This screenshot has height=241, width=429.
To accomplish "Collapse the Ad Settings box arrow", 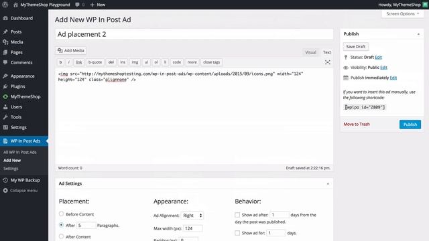I will point(328,183).
